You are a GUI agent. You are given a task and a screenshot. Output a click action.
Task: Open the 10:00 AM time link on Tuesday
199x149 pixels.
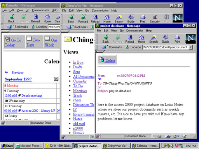[11, 95]
